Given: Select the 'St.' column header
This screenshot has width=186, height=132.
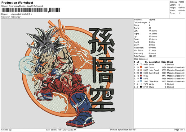Looking at the screenshot, I should click(147, 62).
